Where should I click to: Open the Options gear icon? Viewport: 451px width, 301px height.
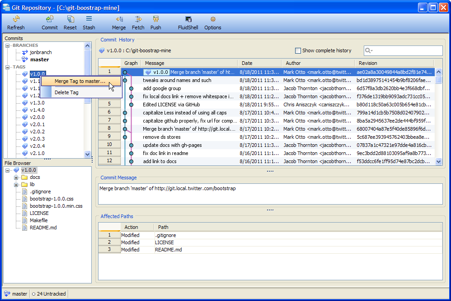(213, 19)
